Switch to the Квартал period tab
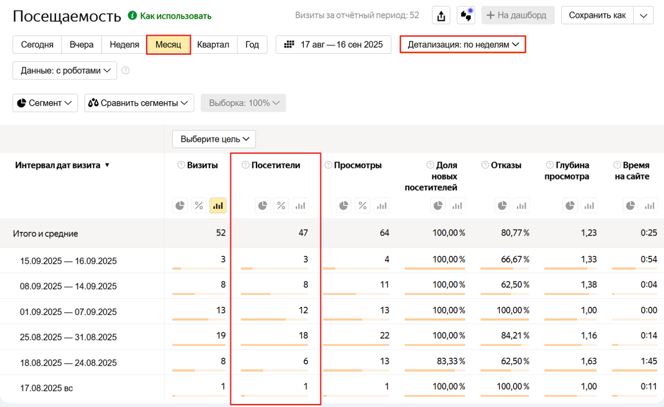 tap(213, 44)
